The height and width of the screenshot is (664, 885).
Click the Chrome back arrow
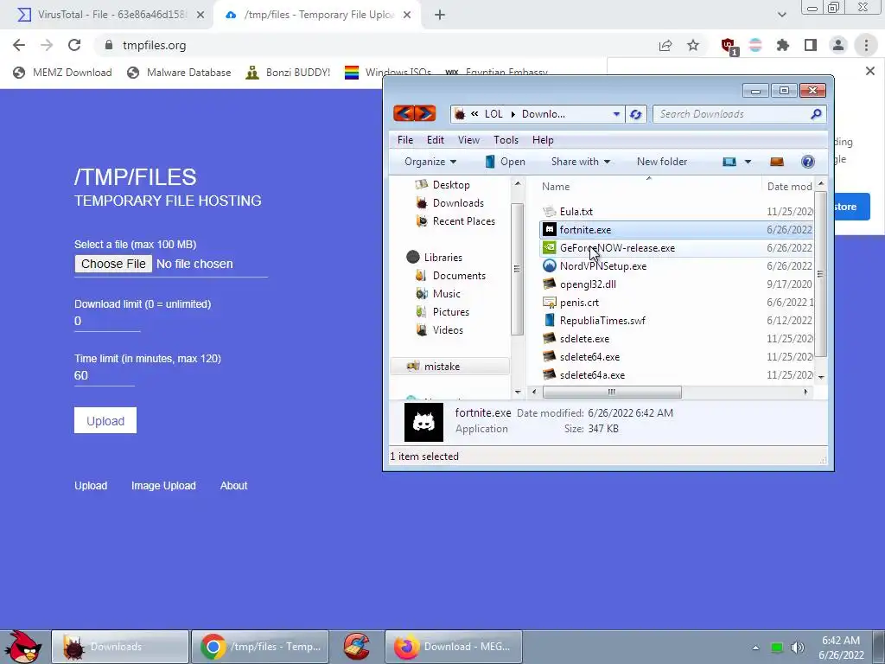click(19, 45)
